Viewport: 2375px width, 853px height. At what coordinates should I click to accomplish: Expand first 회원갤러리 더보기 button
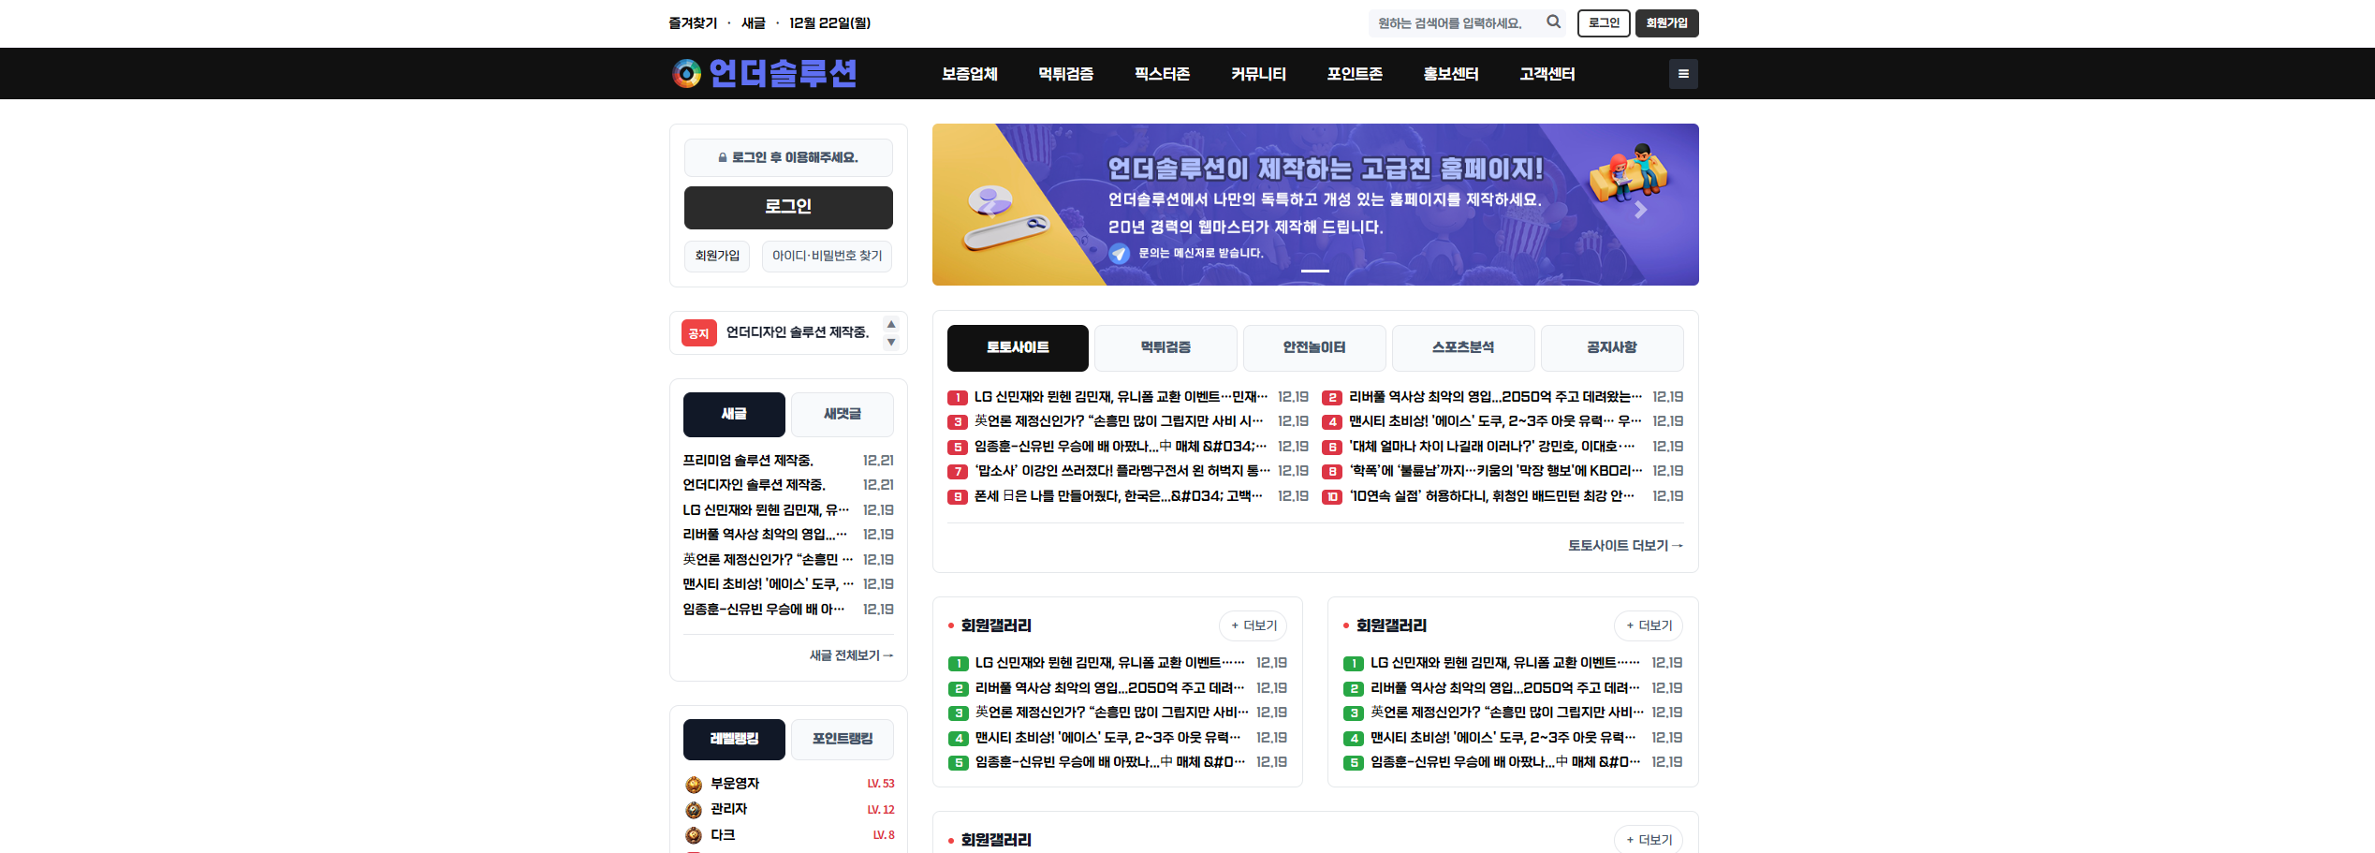pos(1253,625)
